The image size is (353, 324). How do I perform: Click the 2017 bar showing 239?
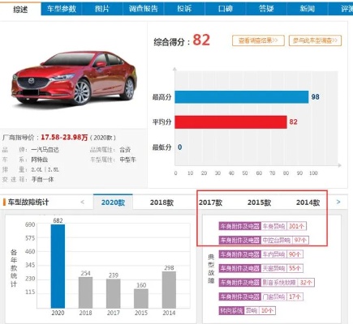(x=114, y=293)
